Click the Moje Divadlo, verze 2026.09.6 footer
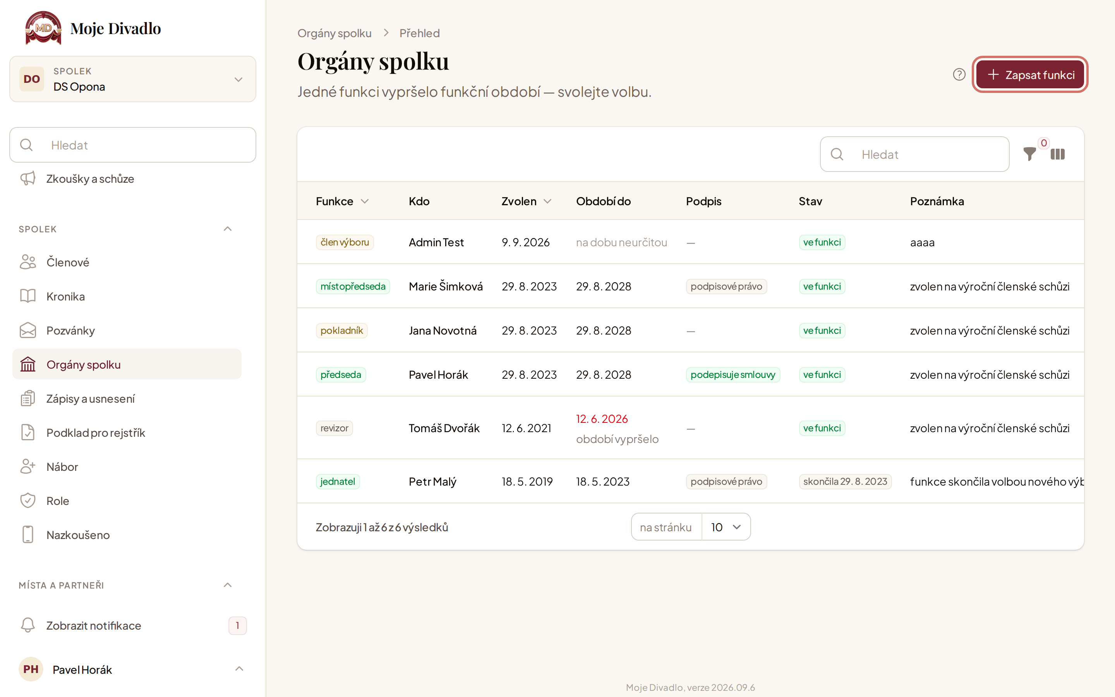1115x697 pixels. [x=690, y=687]
